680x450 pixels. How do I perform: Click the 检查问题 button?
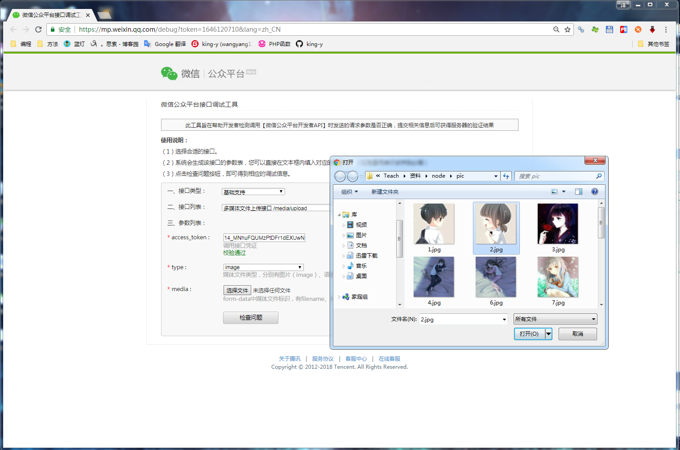251,317
